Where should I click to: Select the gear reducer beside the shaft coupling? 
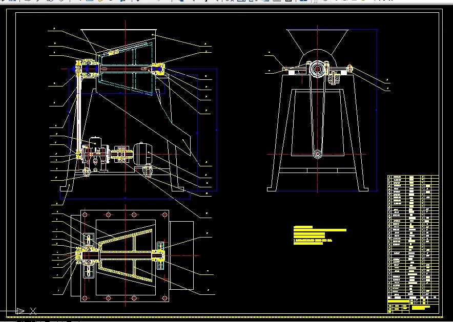tap(95, 155)
